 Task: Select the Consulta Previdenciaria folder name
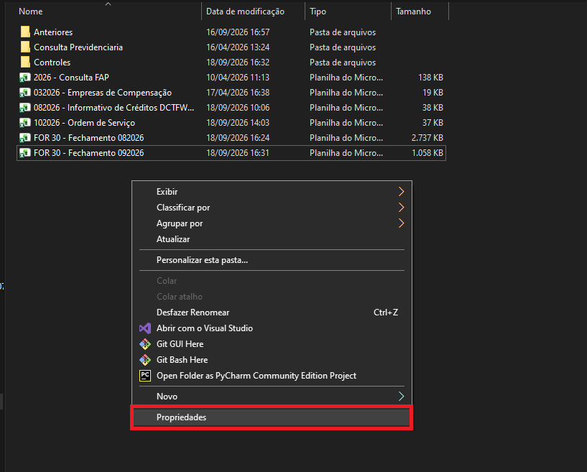point(78,47)
